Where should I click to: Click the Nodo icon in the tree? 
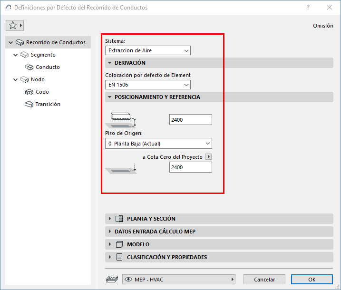pos(25,79)
